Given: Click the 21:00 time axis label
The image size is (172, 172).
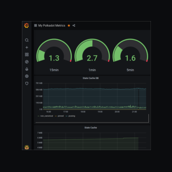Looking at the screenshot, I should (134, 112).
